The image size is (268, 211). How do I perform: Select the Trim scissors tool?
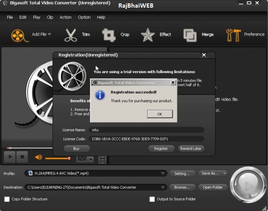70,35
